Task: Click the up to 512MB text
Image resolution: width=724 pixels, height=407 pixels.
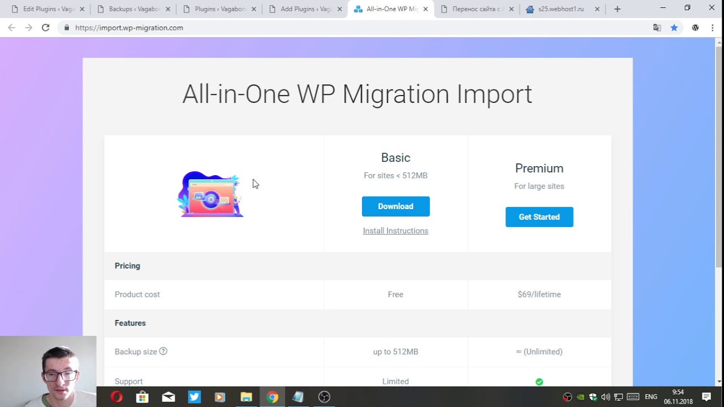Action: (395, 352)
